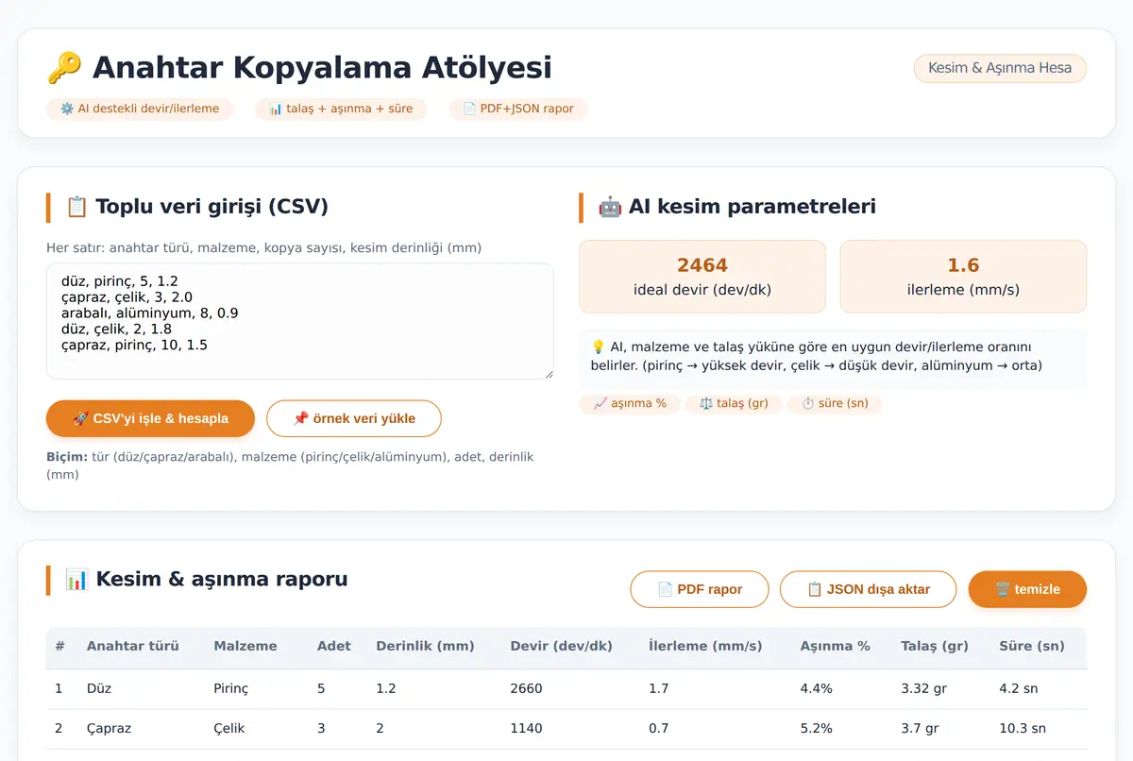
Task: Click the 3.32 gr talaş value
Action: coord(924,688)
